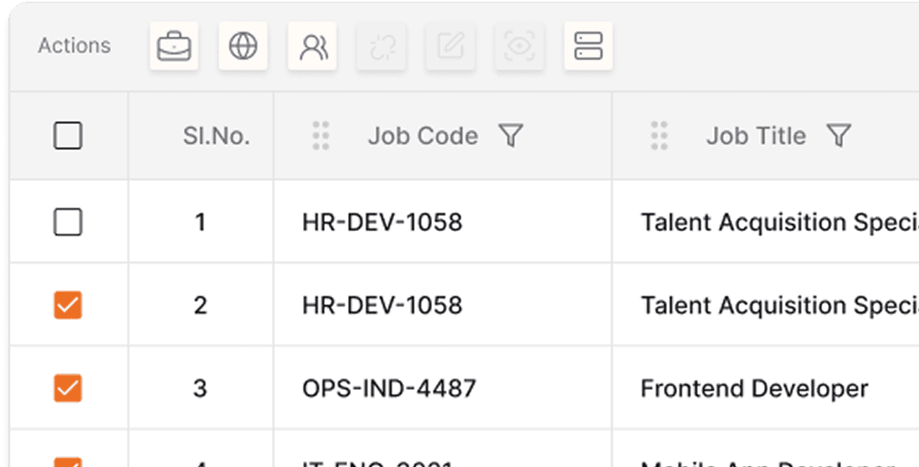Uncheck the checkbox for row 2
Image resolution: width=919 pixels, height=467 pixels.
point(68,305)
